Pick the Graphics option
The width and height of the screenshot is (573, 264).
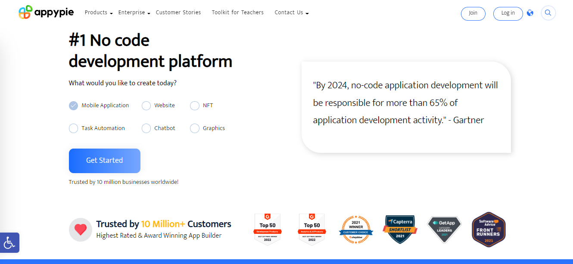208,128
